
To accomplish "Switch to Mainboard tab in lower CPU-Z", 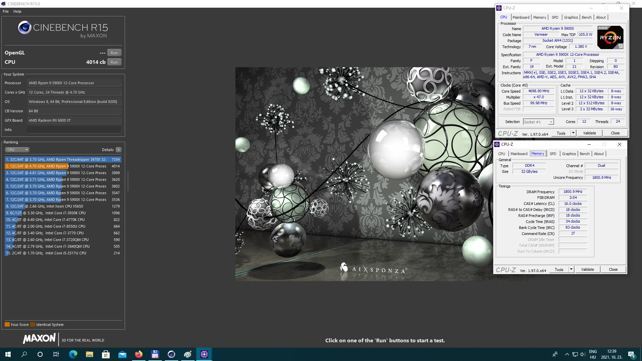I will [519, 154].
